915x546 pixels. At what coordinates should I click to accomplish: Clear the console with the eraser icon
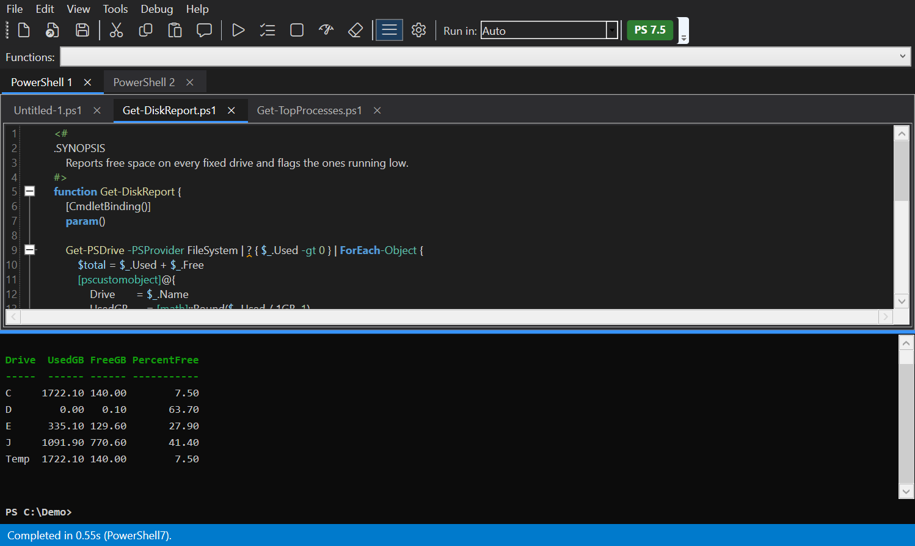pyautogui.click(x=355, y=30)
